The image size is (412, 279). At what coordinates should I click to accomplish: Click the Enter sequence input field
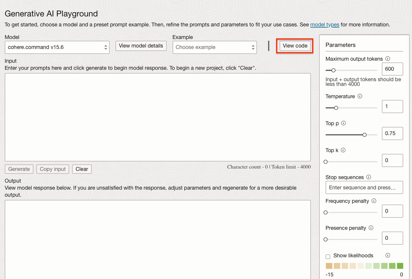coord(364,187)
